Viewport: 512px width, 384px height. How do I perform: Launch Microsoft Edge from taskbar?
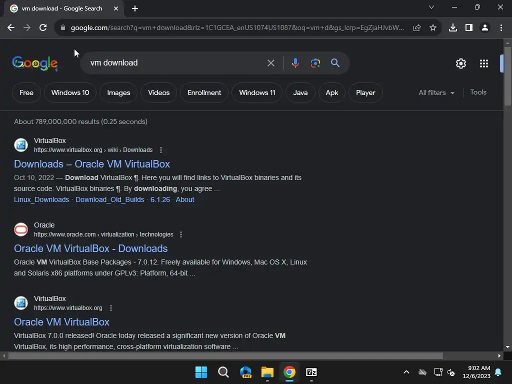245,372
